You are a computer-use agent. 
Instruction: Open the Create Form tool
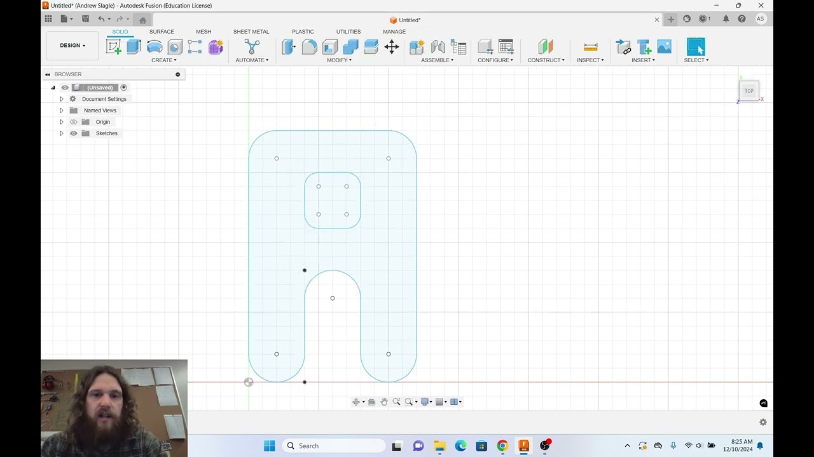tap(216, 46)
